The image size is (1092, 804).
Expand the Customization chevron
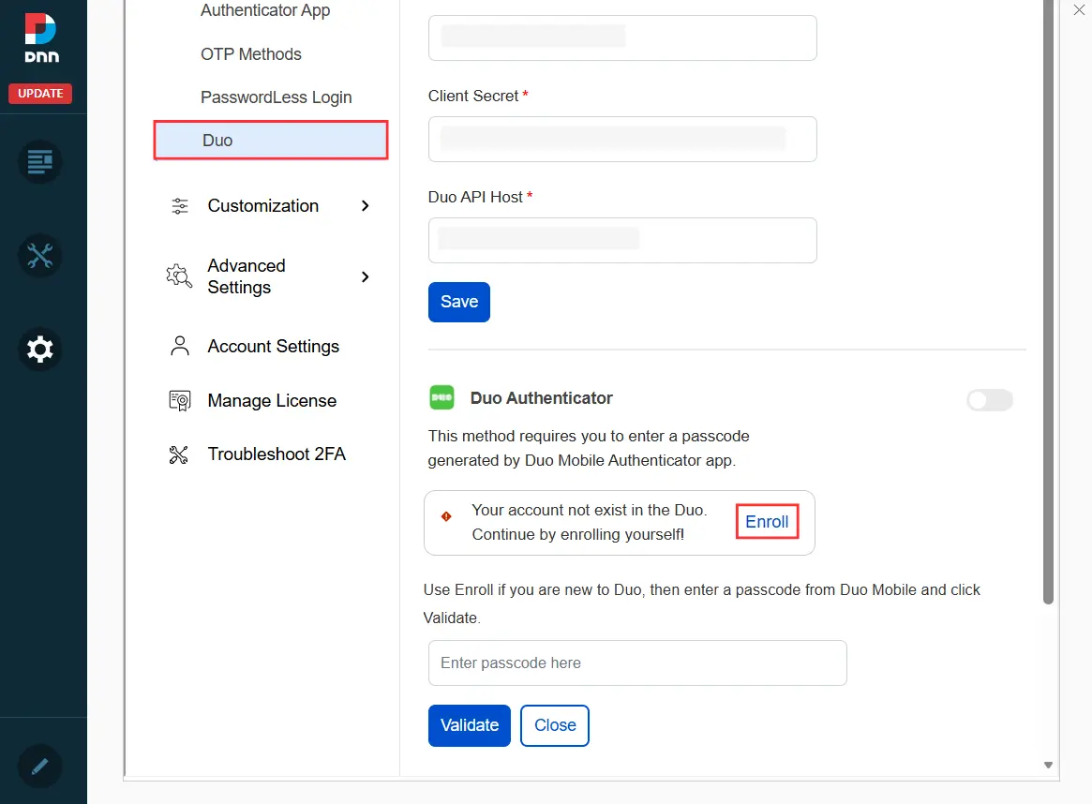tap(365, 206)
